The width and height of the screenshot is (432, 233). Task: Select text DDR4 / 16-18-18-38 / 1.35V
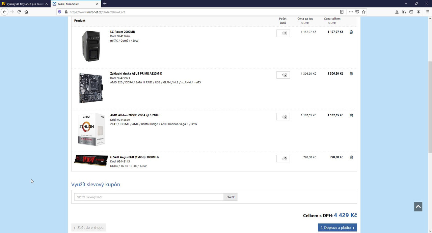coord(129,166)
